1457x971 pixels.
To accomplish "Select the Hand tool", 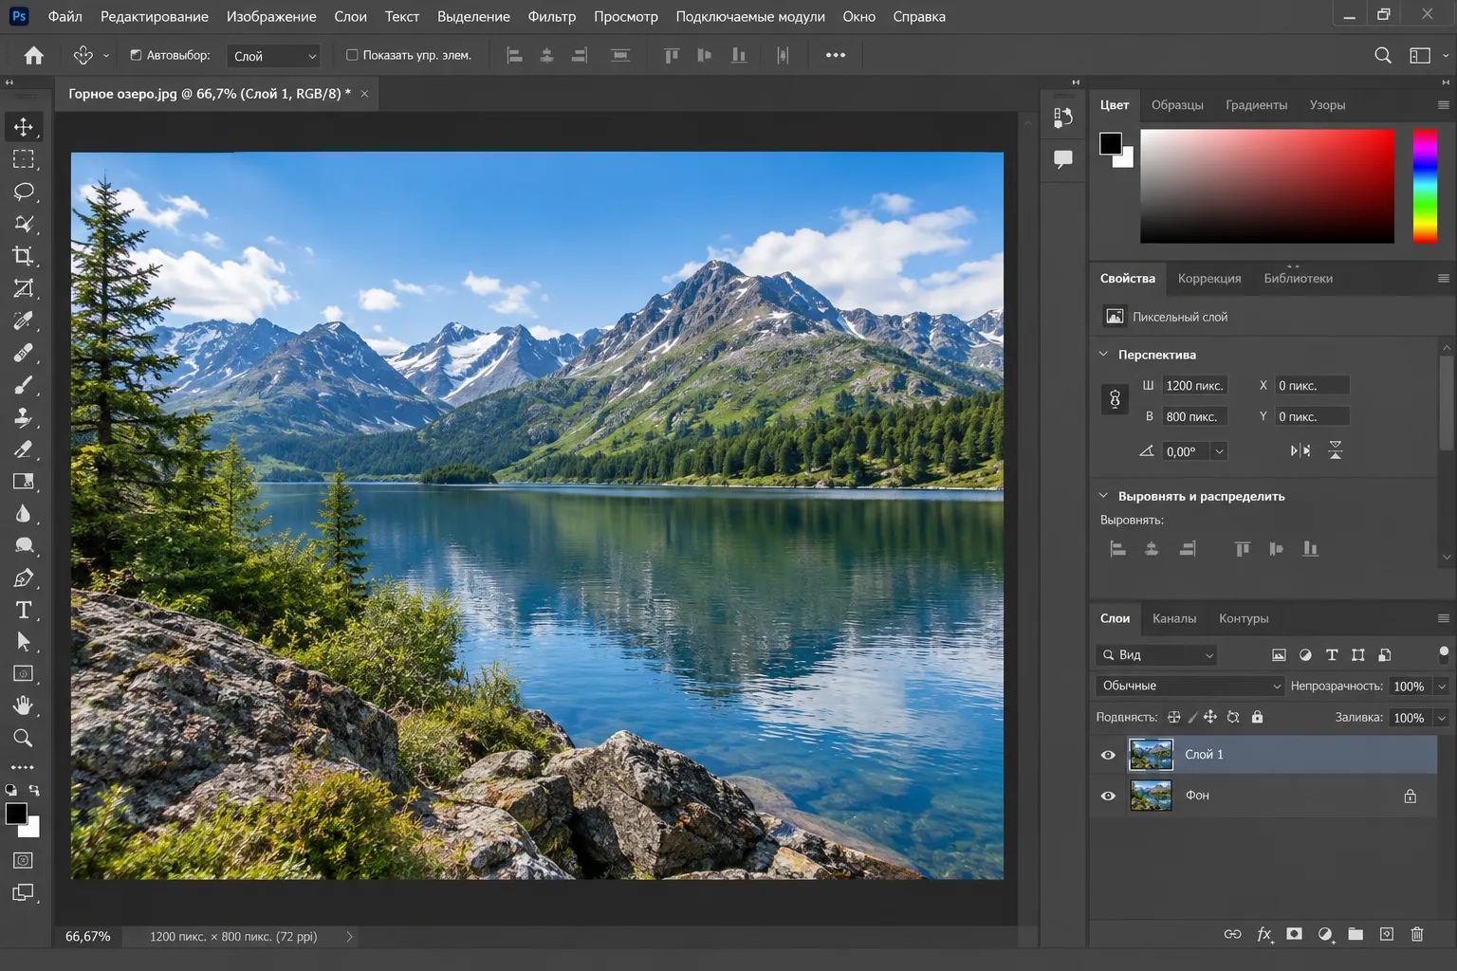I will [24, 705].
